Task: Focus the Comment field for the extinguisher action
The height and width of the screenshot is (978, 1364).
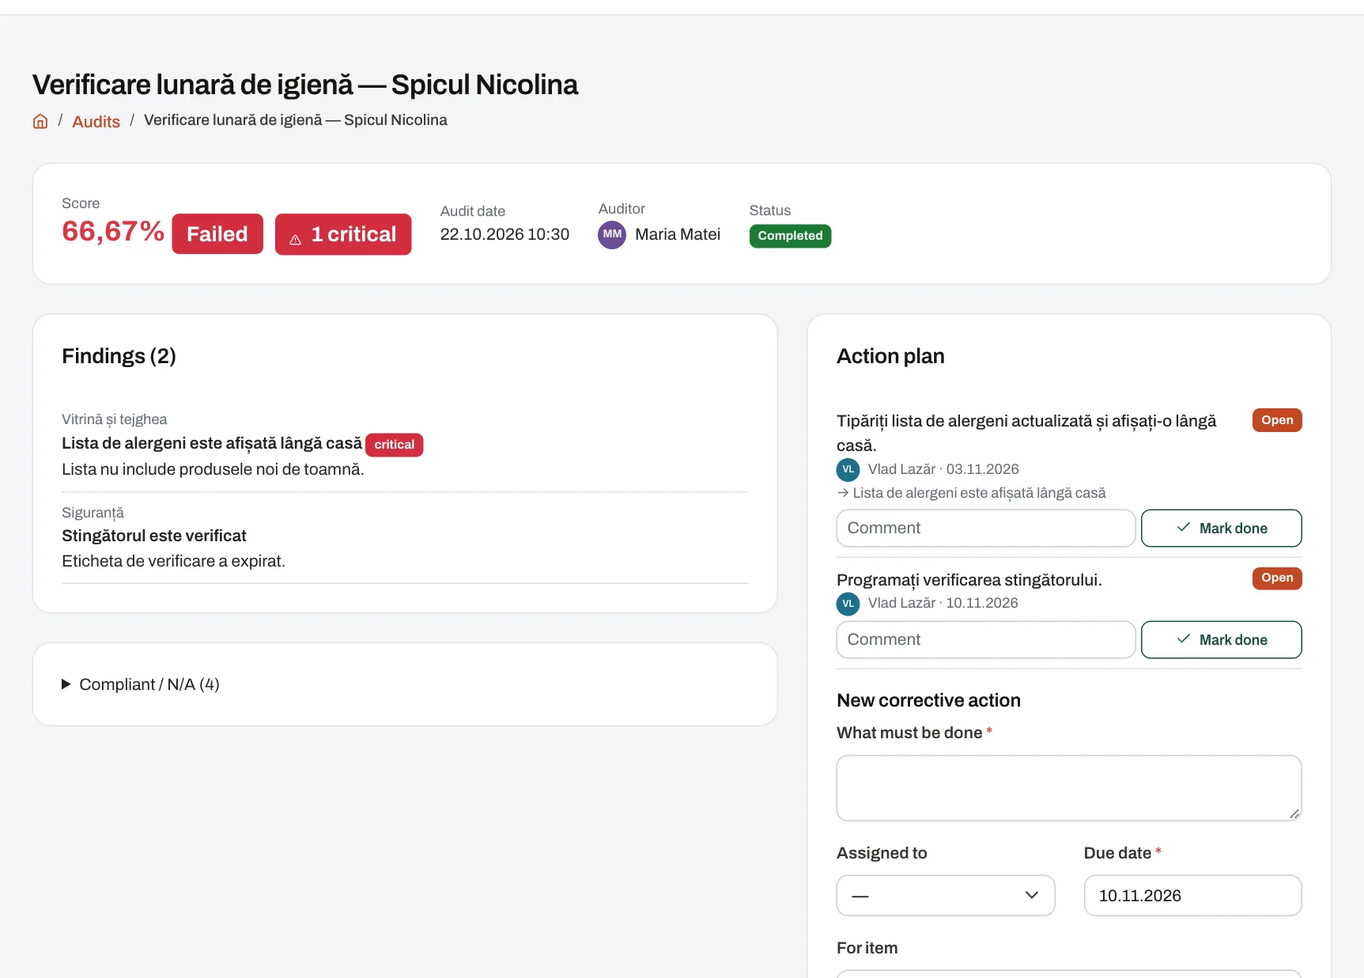Action: [x=986, y=639]
